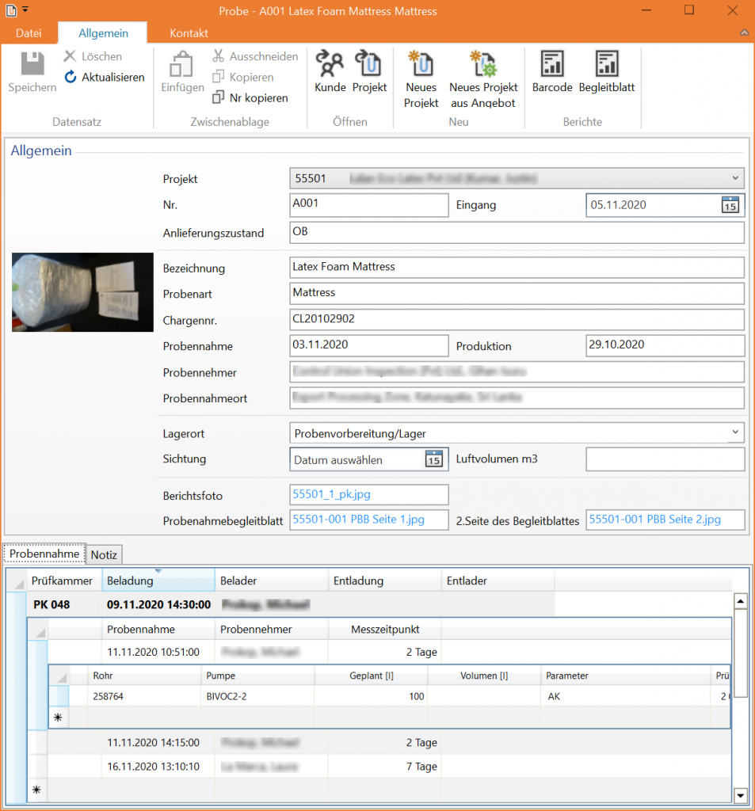Open the Datei menu tab
Viewport: 755px width, 811px height.
coord(29,33)
